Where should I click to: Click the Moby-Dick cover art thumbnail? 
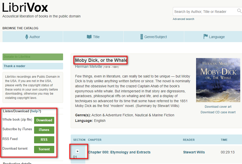point(218,80)
